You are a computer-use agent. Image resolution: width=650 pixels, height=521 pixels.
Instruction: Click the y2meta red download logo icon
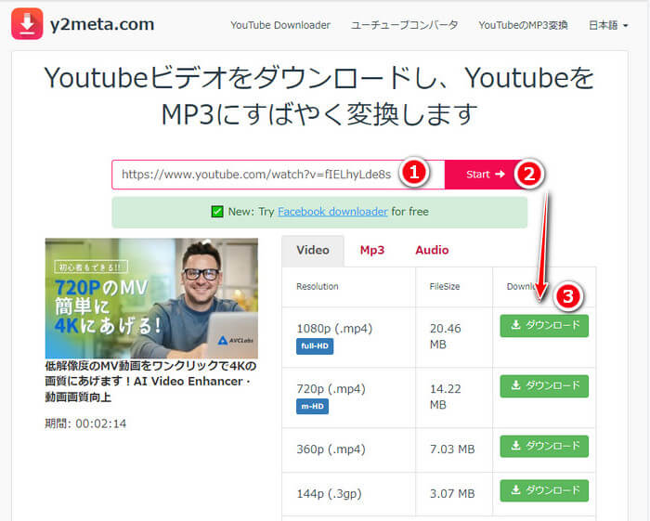point(27,23)
